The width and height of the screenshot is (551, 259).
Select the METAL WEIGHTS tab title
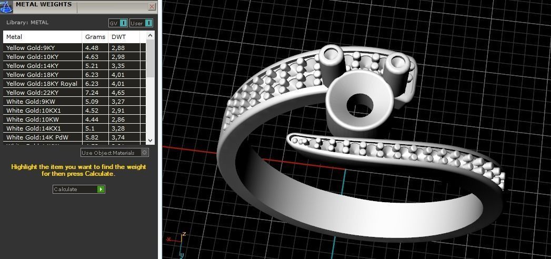coord(44,5)
